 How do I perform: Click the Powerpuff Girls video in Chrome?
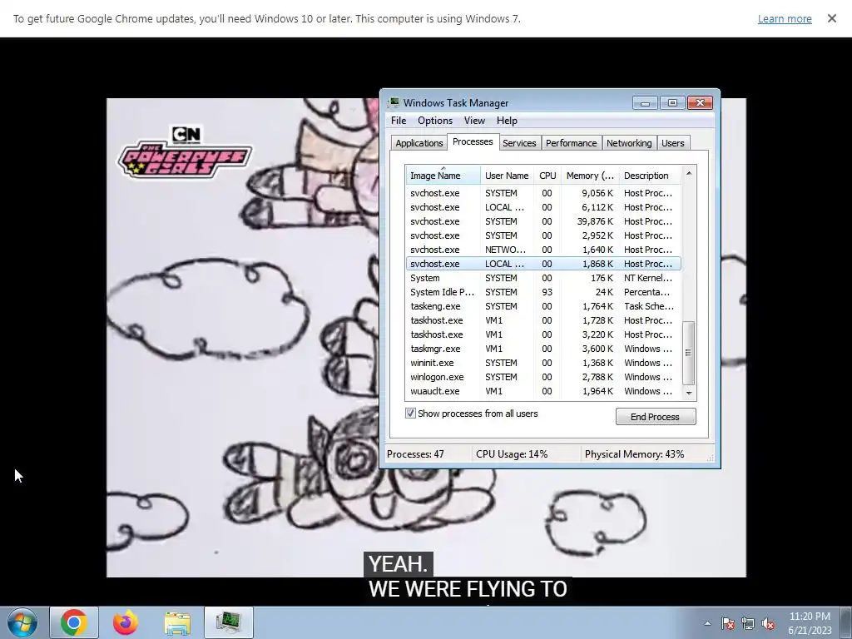point(242,338)
